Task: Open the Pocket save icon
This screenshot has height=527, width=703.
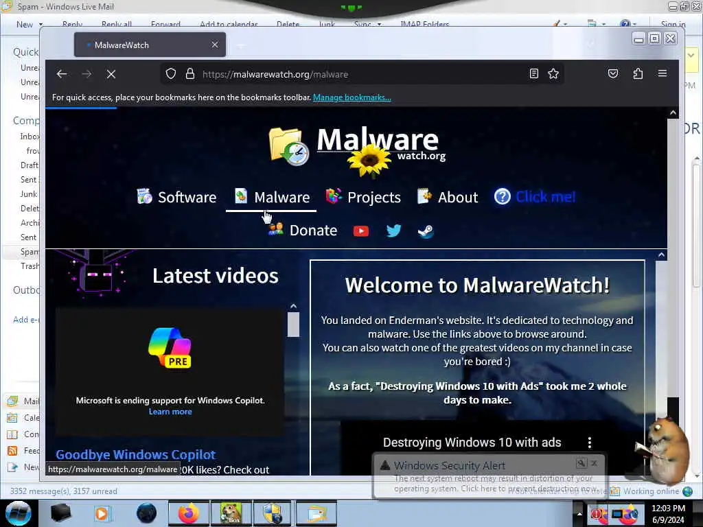Action: pos(613,73)
